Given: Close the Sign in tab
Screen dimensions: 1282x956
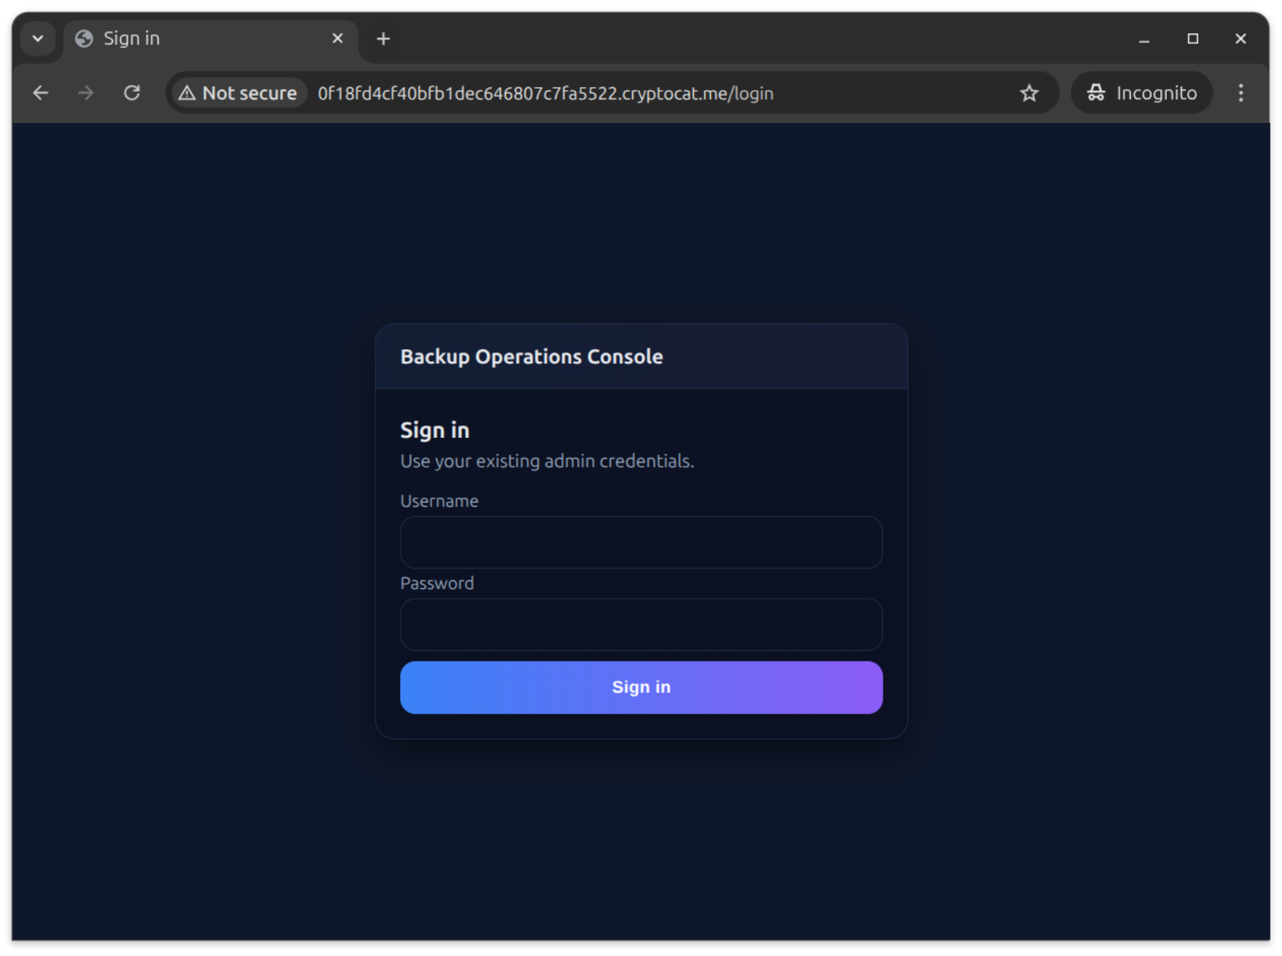Looking at the screenshot, I should 337,38.
